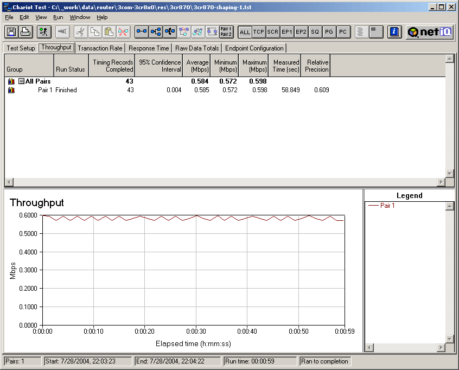459x370 pixels.
Task: Click the Average (Mbps) column header
Action: coord(197,66)
